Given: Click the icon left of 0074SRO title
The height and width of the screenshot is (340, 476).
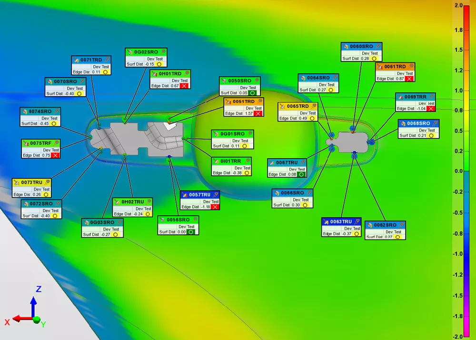Looking at the screenshot, I should [x=25, y=112].
